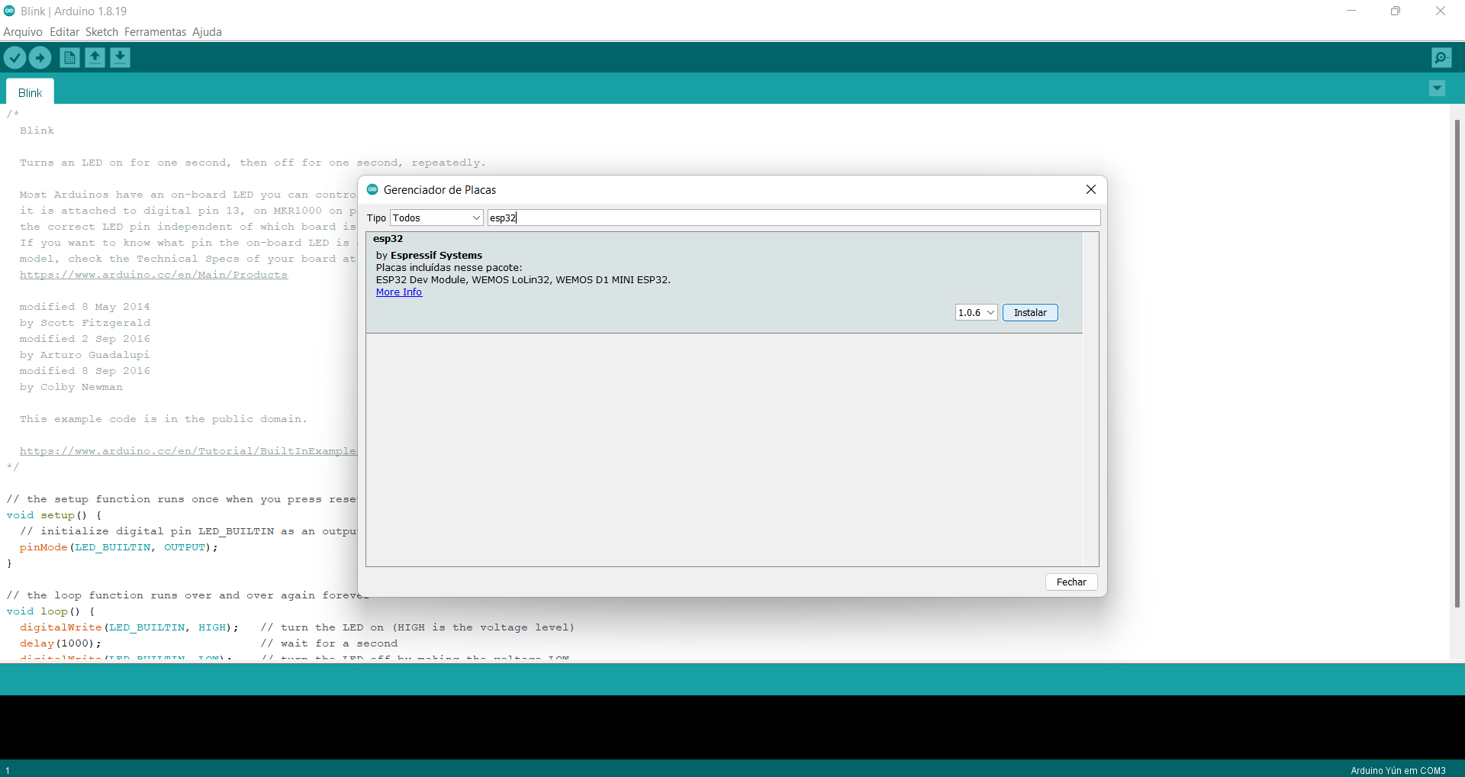The width and height of the screenshot is (1465, 777).
Task: Open the Arquivo menu
Action: pyautogui.click(x=23, y=32)
